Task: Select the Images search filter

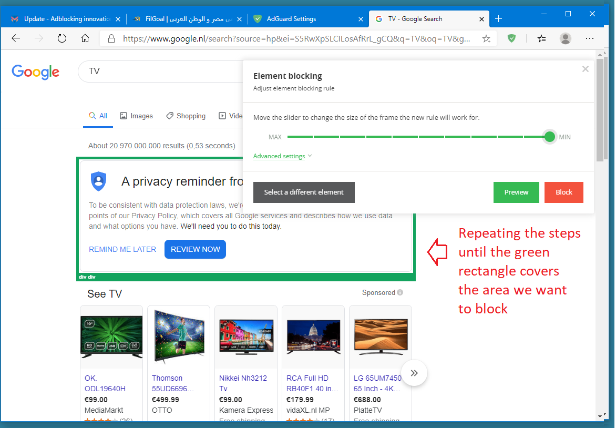Action: click(x=136, y=116)
